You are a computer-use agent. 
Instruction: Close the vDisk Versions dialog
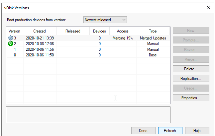(x=209, y=8)
